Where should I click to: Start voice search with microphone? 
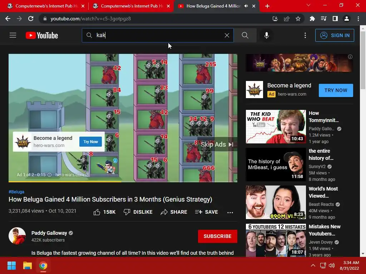(x=267, y=35)
